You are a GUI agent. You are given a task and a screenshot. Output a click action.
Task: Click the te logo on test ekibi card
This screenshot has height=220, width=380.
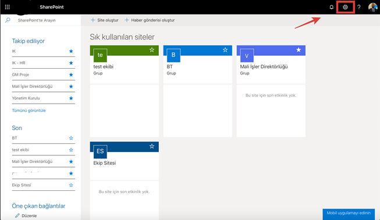[x=100, y=55]
